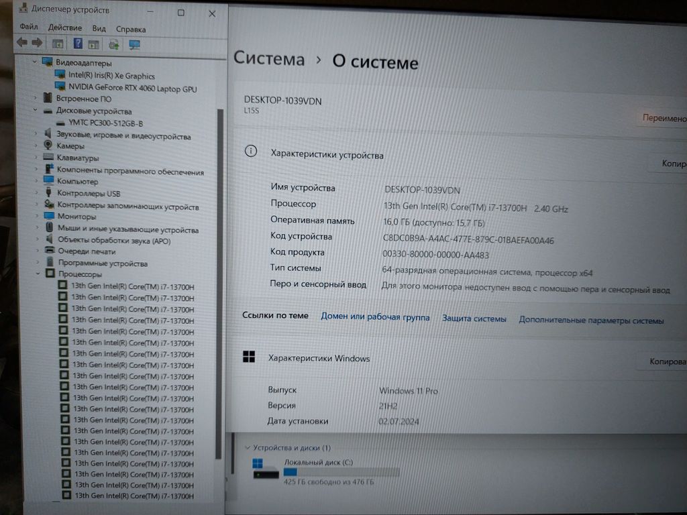Image resolution: width=687 pixels, height=515 pixels.
Task: Open the Действие menu
Action: point(65,27)
